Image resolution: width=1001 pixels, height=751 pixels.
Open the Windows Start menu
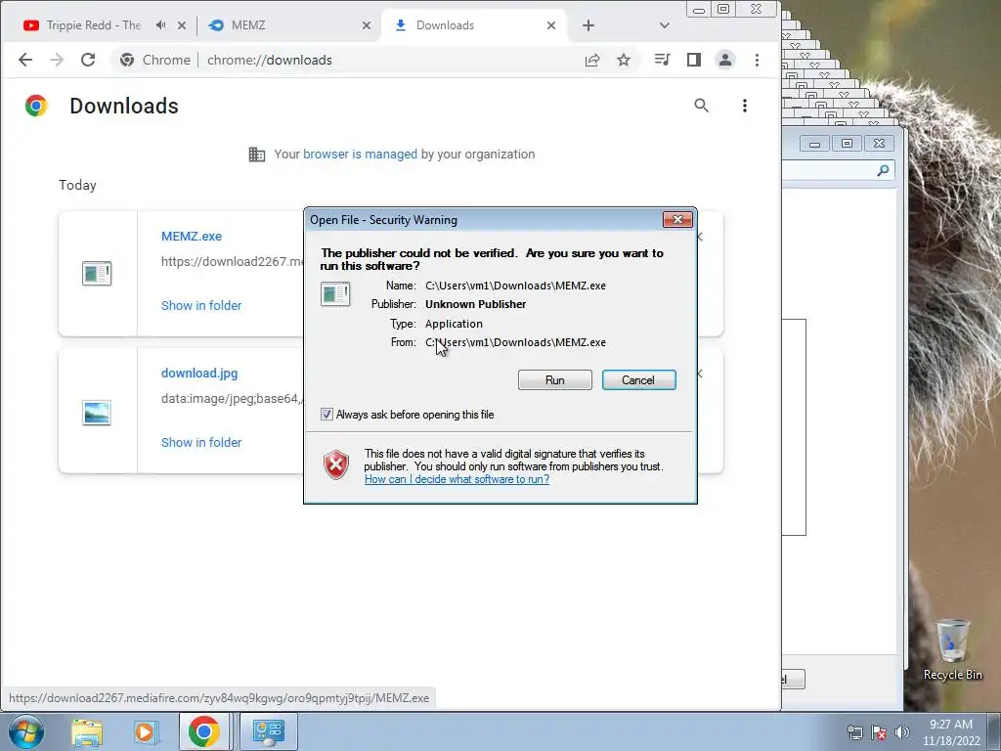pos(26,731)
